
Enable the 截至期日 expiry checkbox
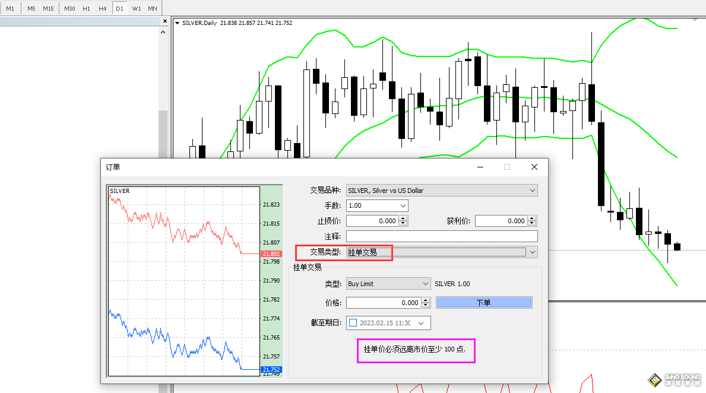353,323
